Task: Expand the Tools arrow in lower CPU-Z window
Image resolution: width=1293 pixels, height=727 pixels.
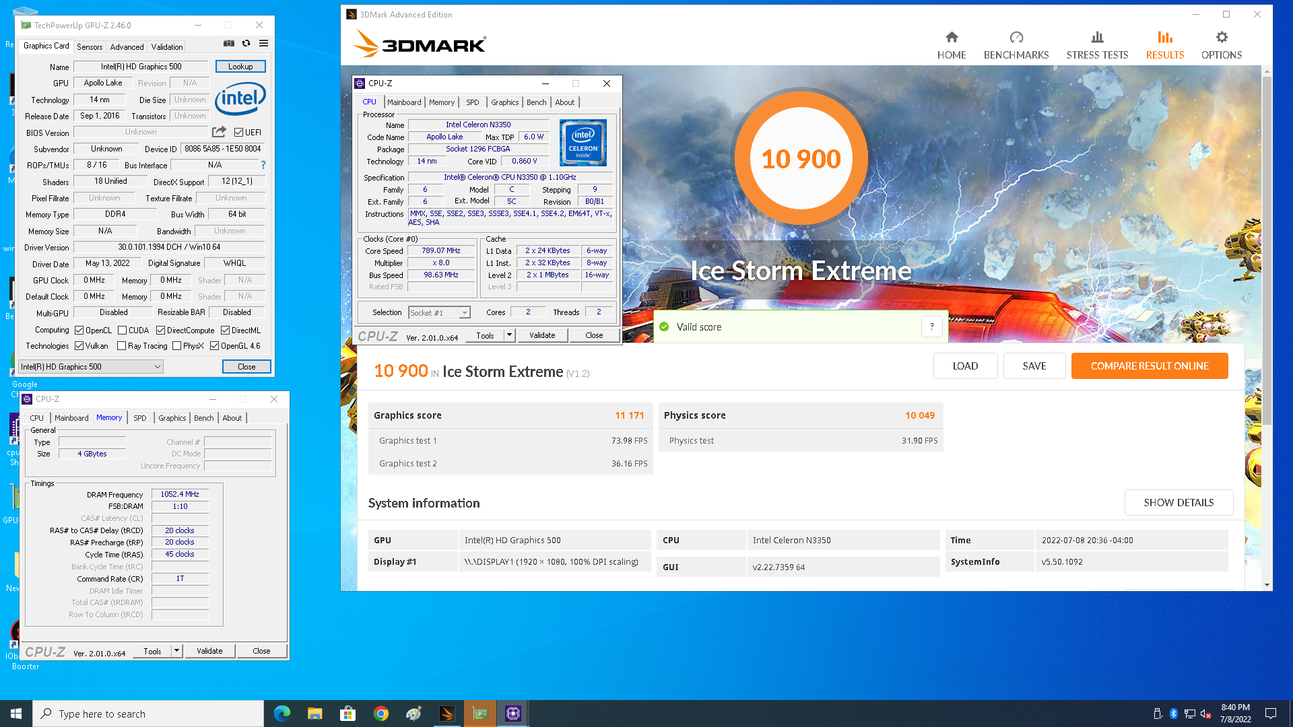Action: pos(177,651)
